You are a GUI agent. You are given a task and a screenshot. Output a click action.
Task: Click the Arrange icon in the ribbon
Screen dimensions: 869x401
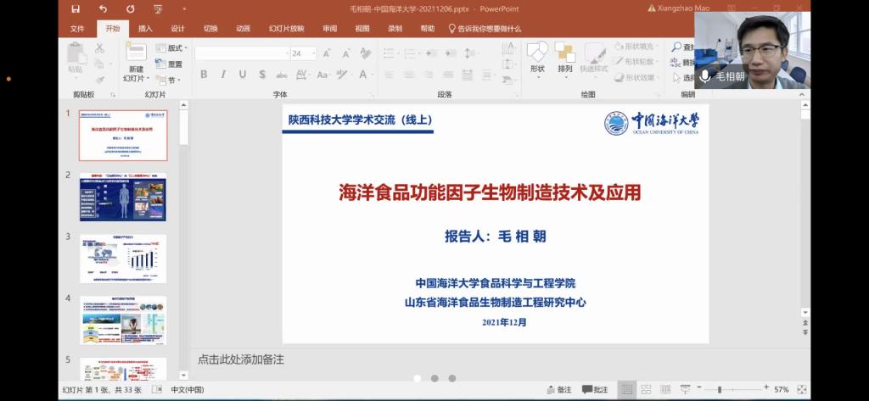coord(565,53)
